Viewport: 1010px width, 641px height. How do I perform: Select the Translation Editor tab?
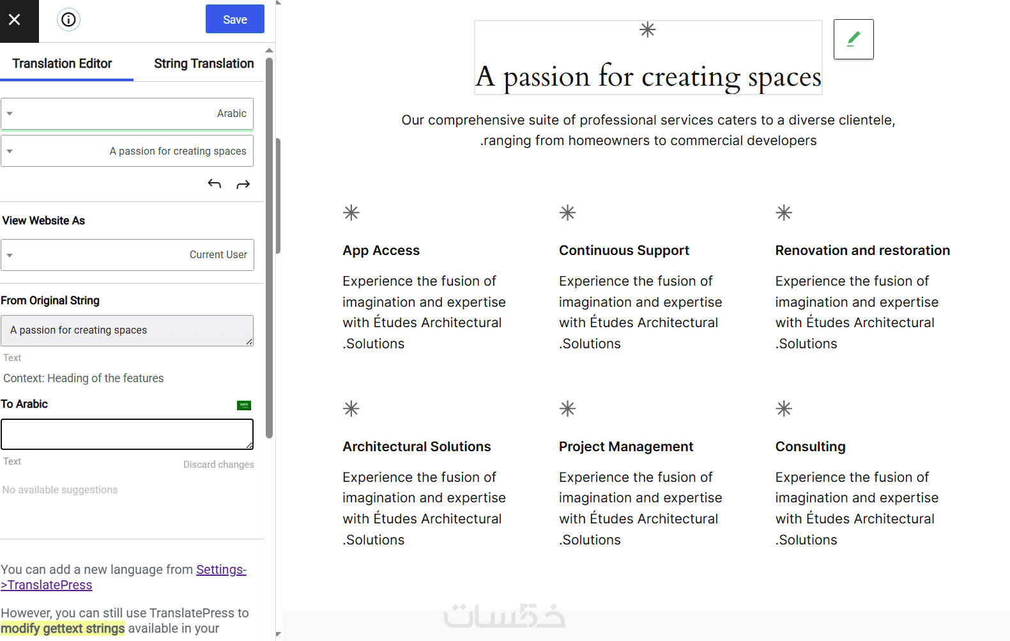click(62, 63)
